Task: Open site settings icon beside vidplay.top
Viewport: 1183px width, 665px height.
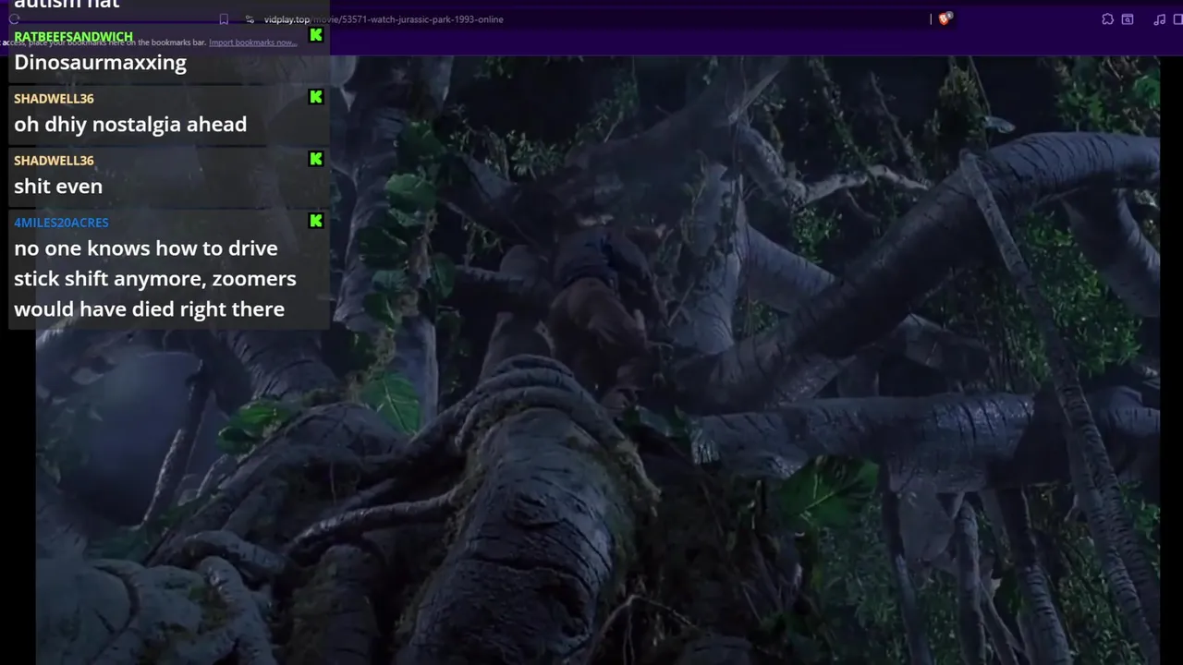Action: [x=250, y=19]
